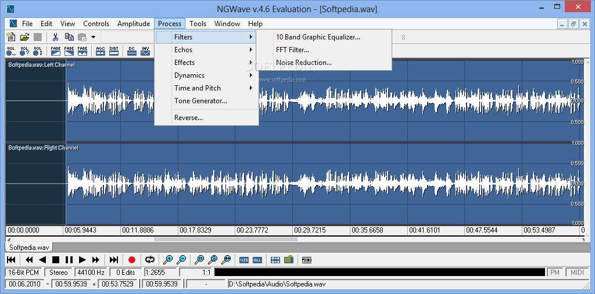Screen dimensions: 595x294
Task: Click the VOL question-mark icon
Action: tap(24, 51)
